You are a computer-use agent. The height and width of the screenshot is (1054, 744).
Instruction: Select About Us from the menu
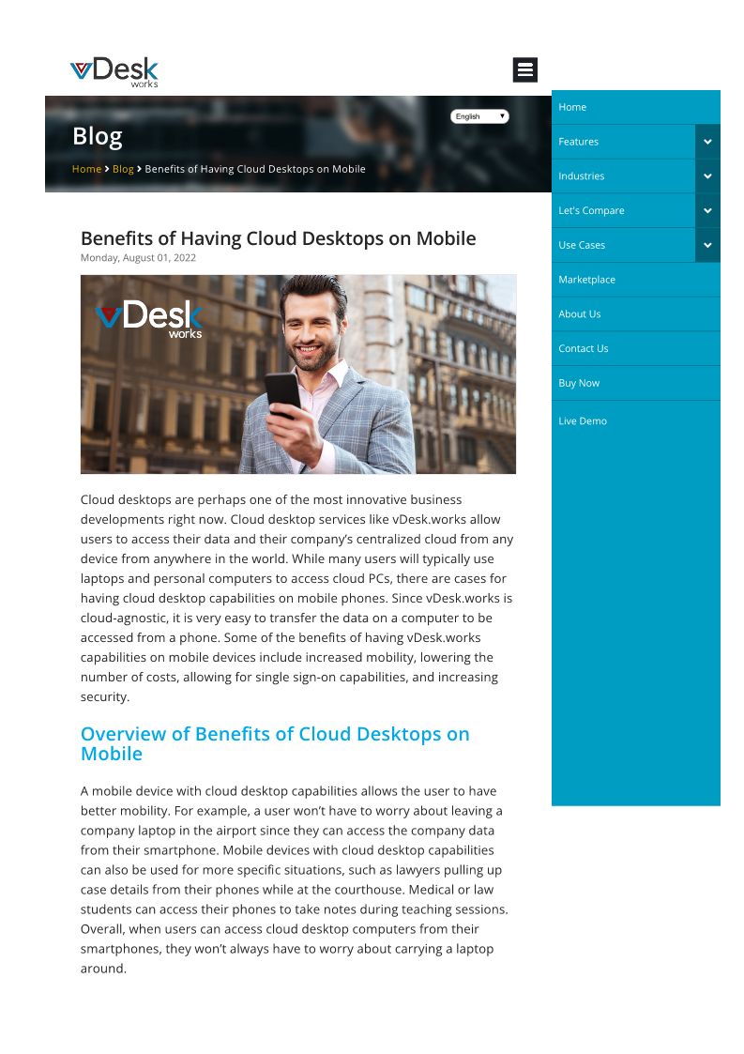(x=579, y=314)
